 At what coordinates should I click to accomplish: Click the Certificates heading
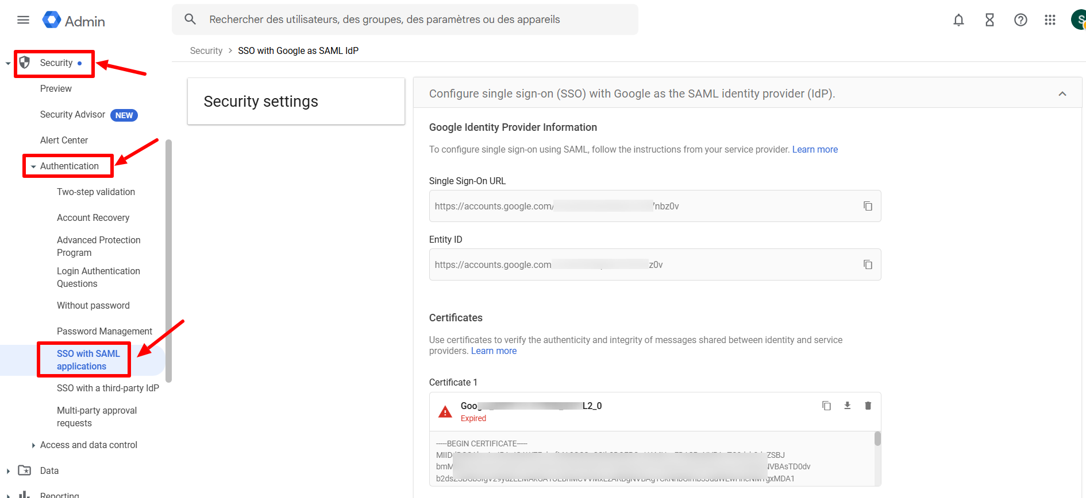456,318
